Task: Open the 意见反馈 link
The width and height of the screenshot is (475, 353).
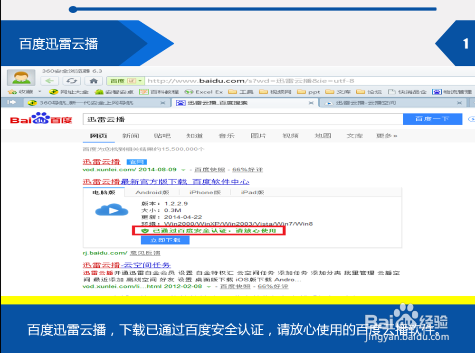Action: (145, 253)
